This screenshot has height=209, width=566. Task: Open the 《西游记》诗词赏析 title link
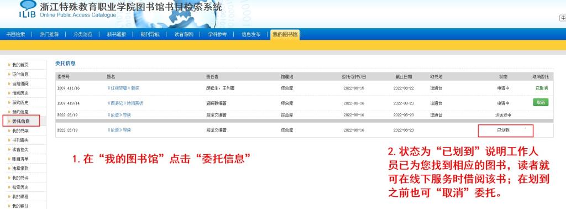(125, 103)
